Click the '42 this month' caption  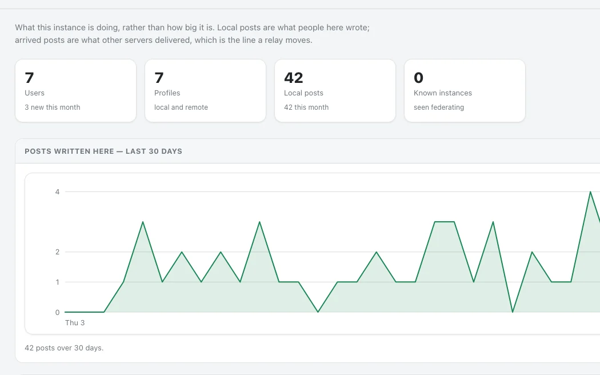pyautogui.click(x=306, y=107)
